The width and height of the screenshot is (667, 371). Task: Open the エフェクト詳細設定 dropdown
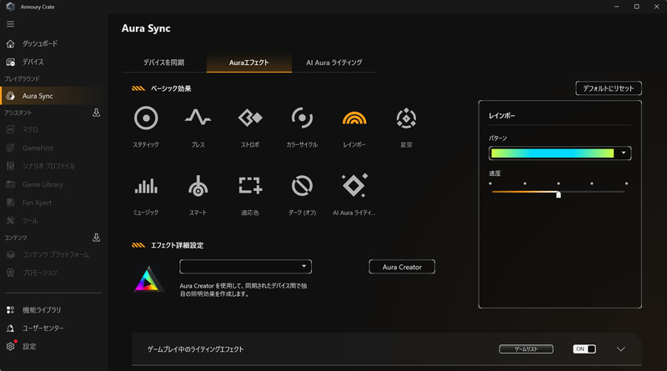pos(245,266)
